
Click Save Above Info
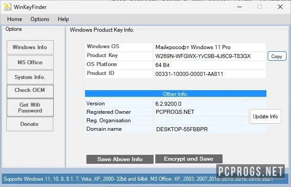pos(120,159)
